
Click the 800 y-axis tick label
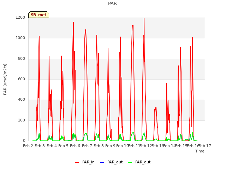(22, 59)
